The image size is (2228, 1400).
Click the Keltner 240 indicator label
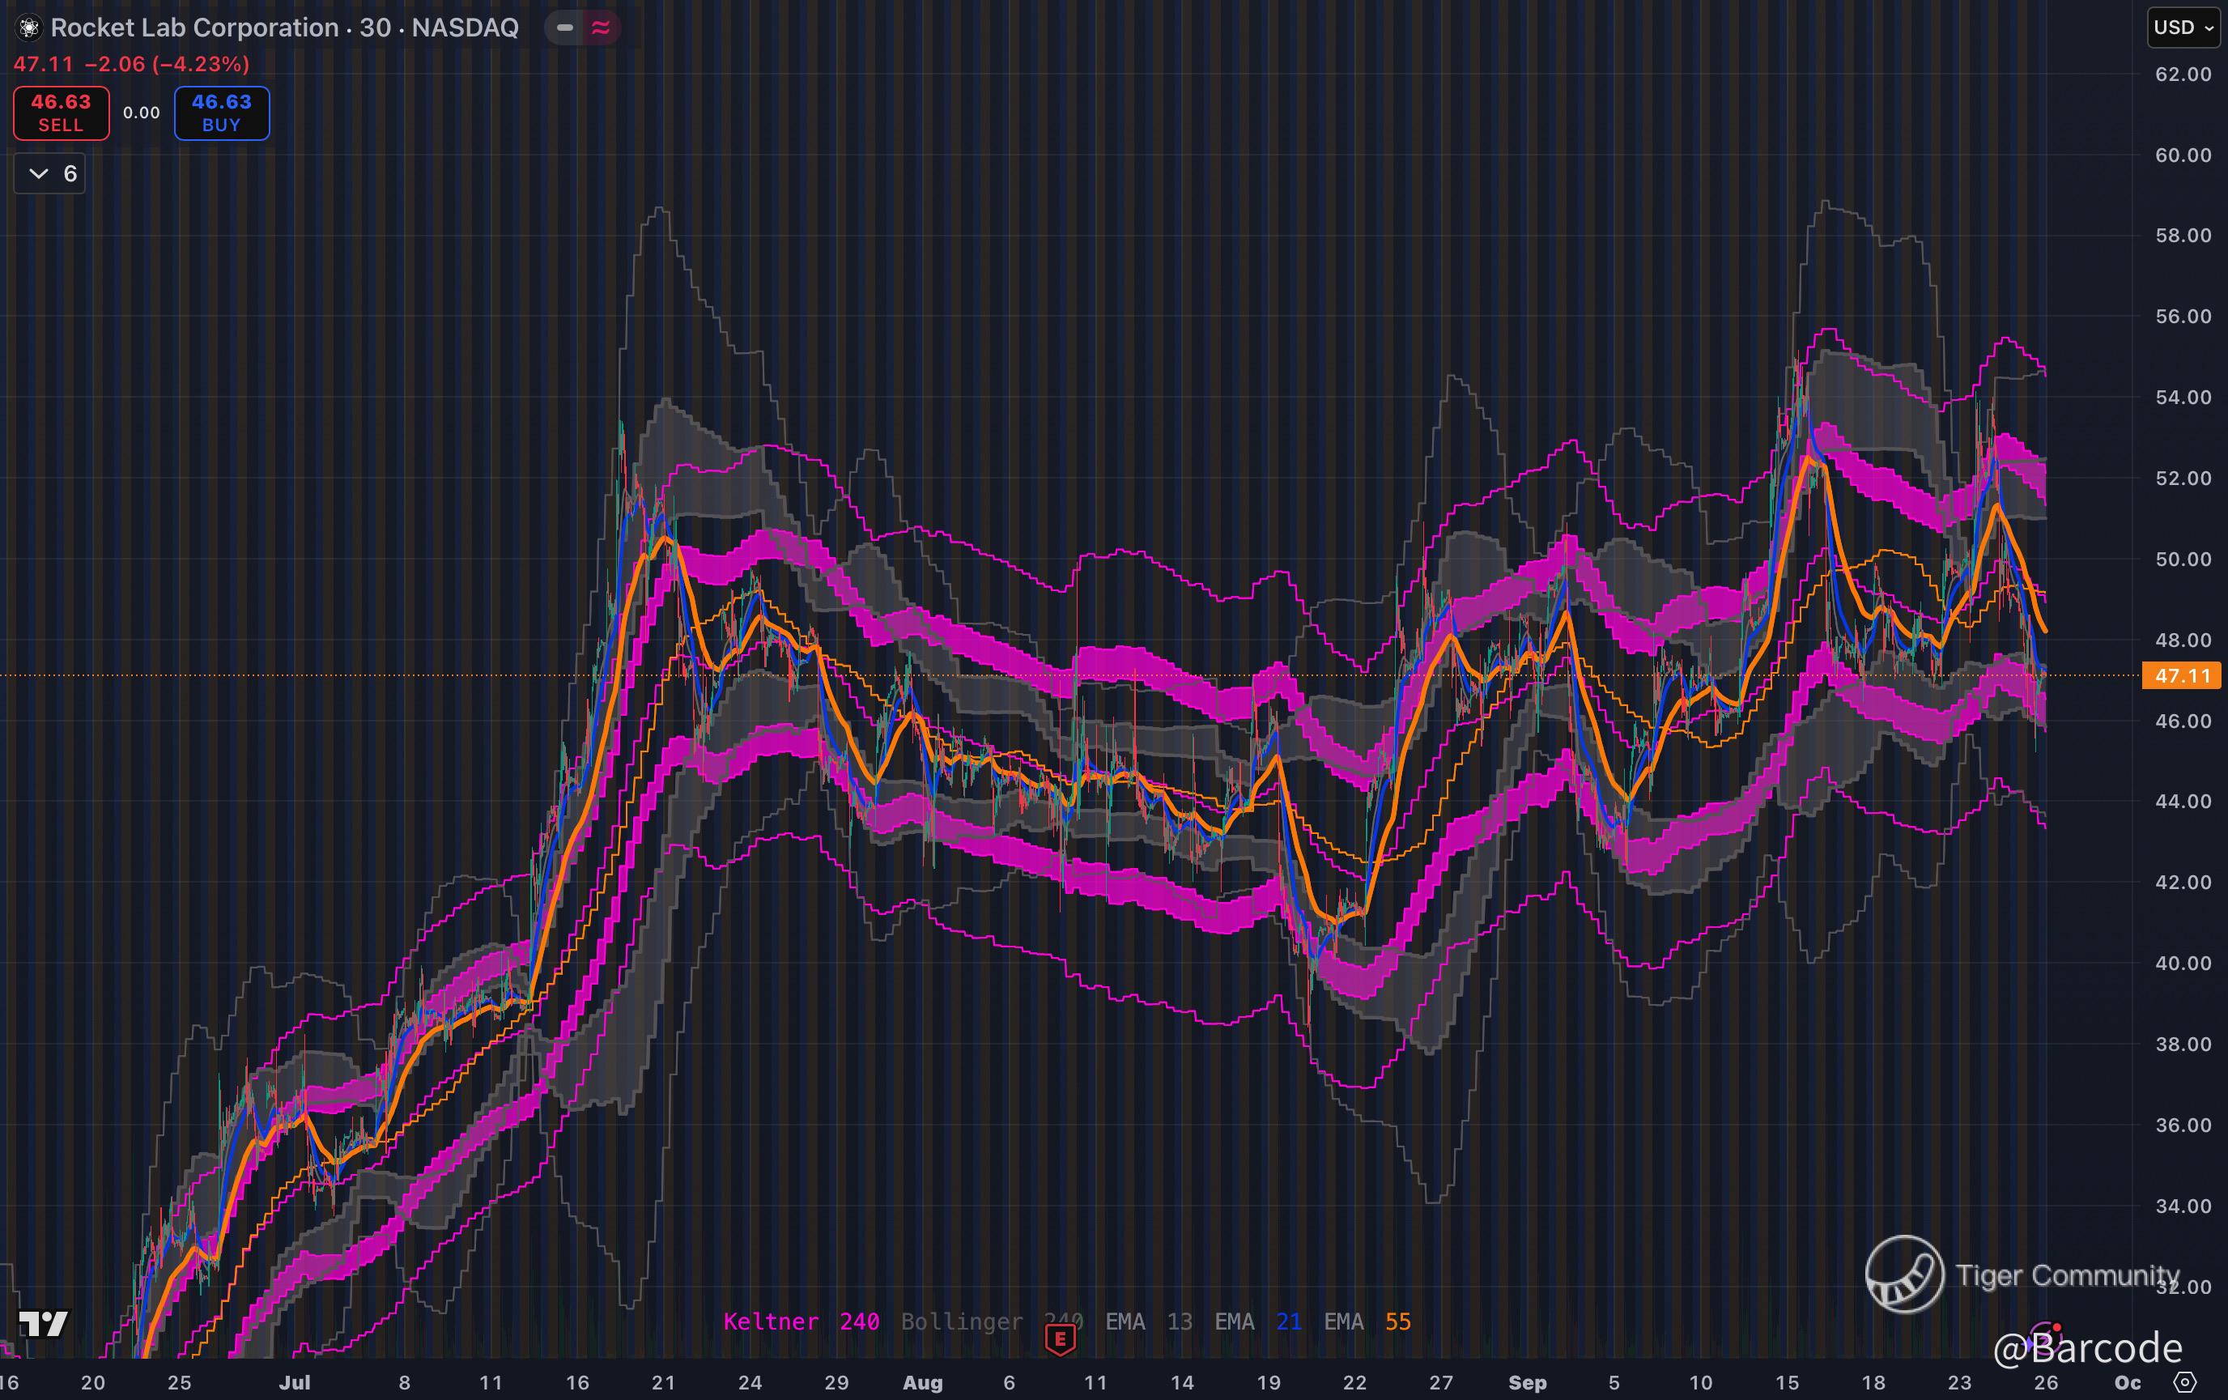pyautogui.click(x=801, y=1321)
